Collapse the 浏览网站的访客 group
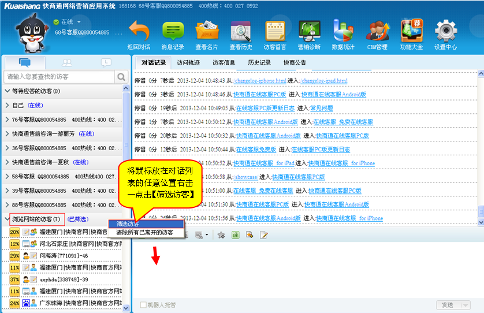The height and width of the screenshot is (313, 484). click(8, 219)
